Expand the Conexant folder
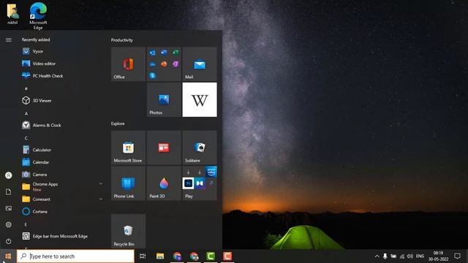Image resolution: width=468 pixels, height=263 pixels. point(101,199)
